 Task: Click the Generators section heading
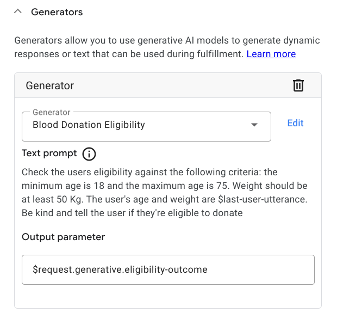pos(57,12)
